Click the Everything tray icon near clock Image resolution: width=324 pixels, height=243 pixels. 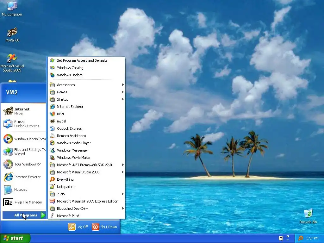[301, 238]
